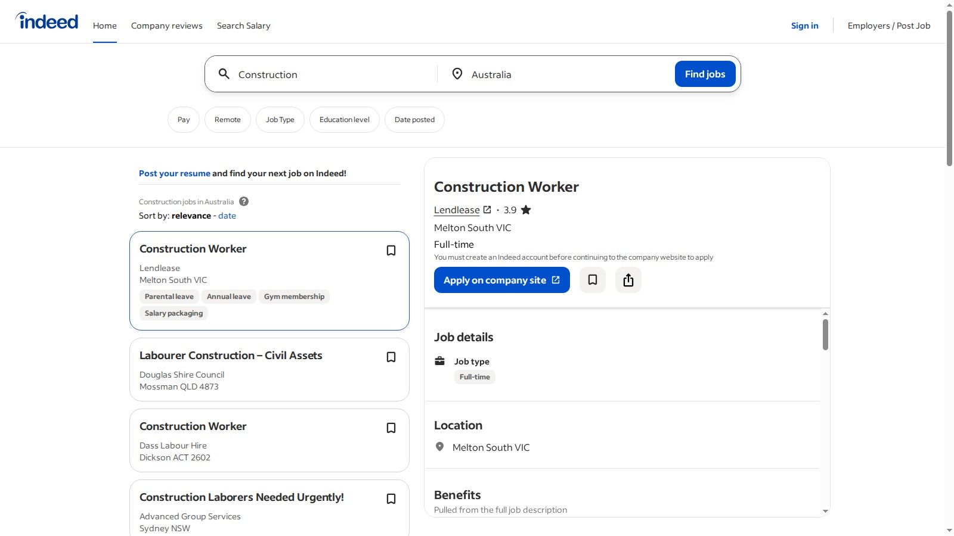Switch to the Company reviews tab
The height and width of the screenshot is (536, 954).
point(166,26)
